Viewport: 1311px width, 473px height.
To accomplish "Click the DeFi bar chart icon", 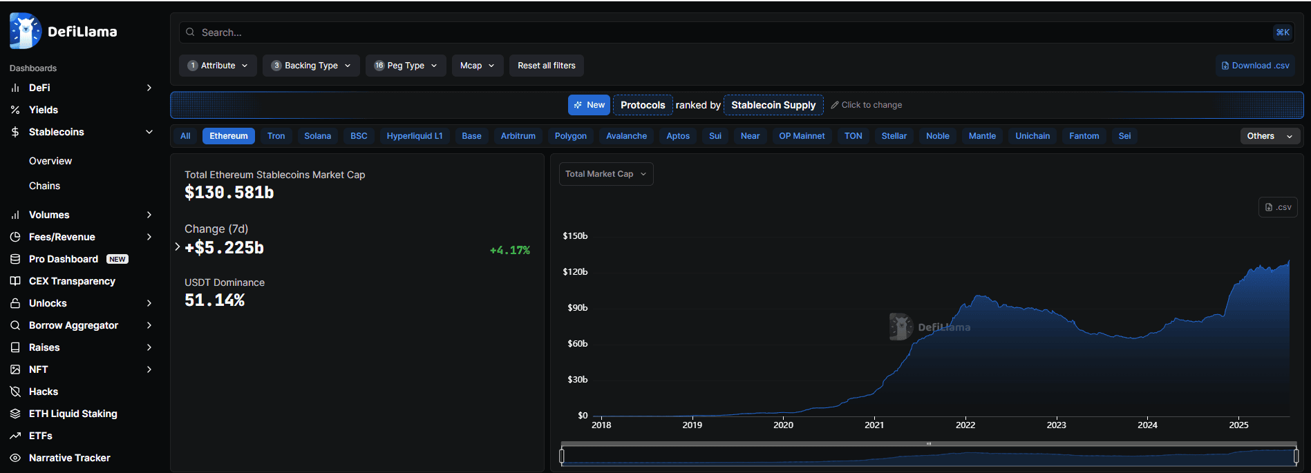I will coord(15,88).
